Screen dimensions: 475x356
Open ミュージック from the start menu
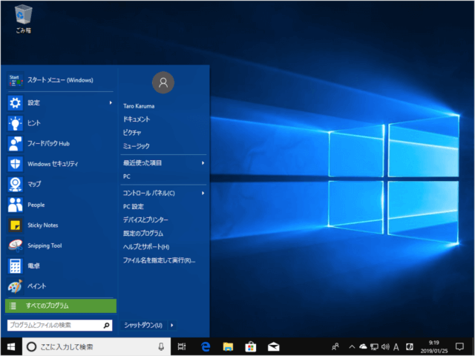point(137,146)
